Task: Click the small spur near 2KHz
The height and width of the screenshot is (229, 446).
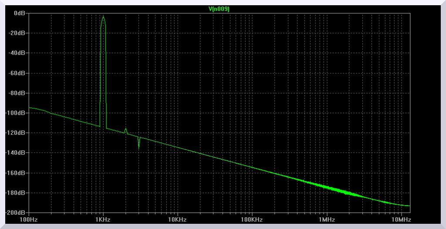Action: (x=125, y=129)
